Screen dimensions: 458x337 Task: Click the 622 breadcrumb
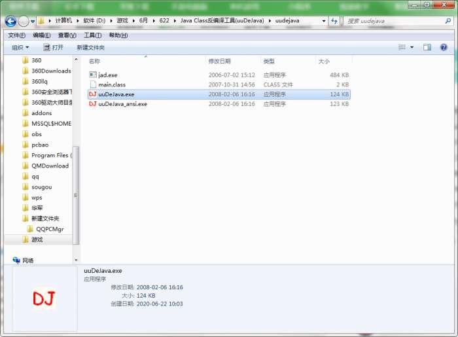[x=164, y=20]
